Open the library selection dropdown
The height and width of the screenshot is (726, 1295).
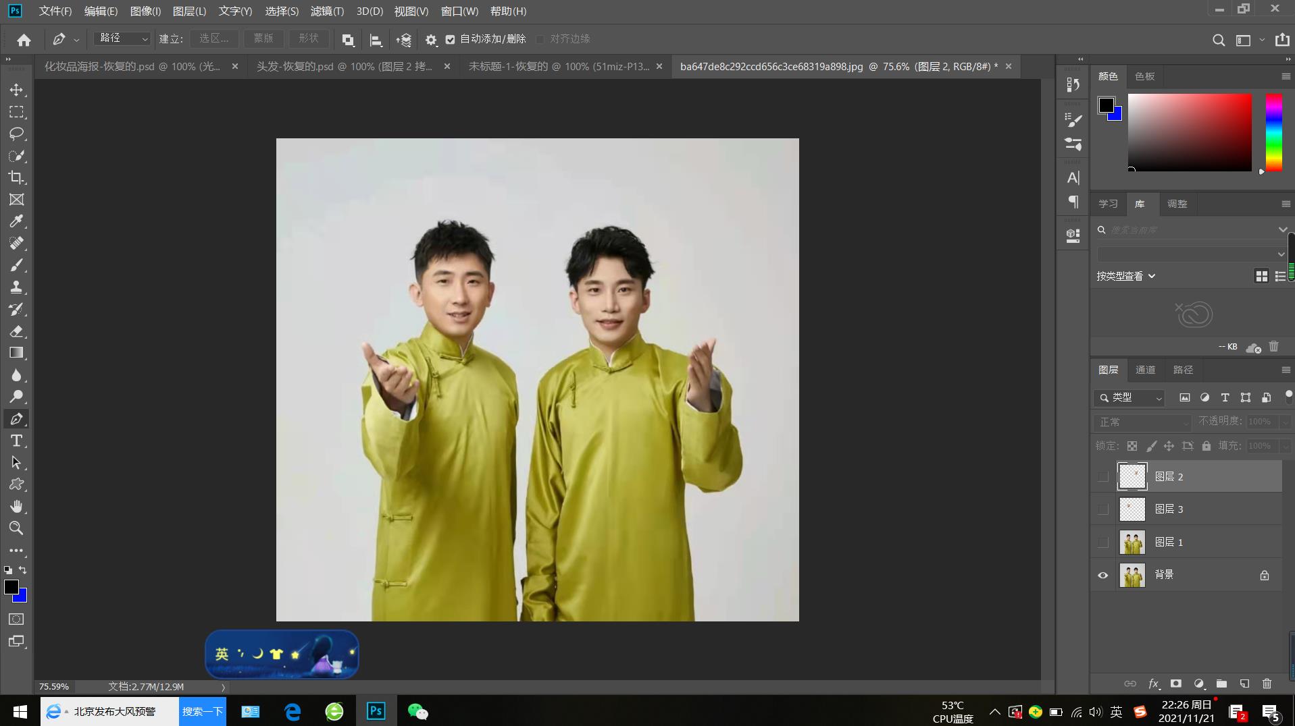[1192, 254]
